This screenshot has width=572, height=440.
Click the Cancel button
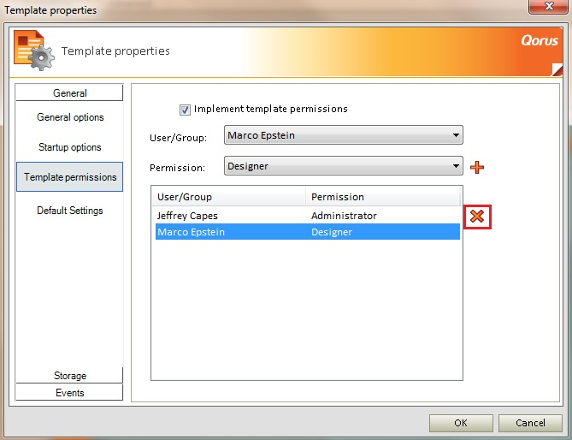click(530, 423)
